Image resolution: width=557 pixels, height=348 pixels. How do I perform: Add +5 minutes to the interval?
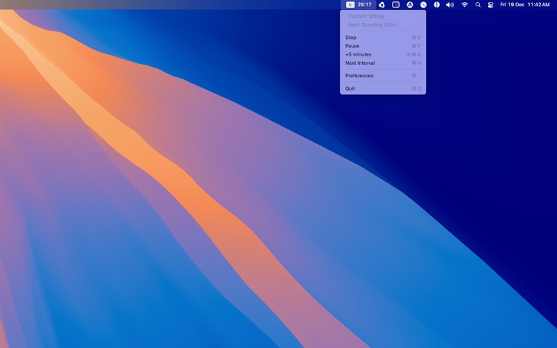click(383, 54)
